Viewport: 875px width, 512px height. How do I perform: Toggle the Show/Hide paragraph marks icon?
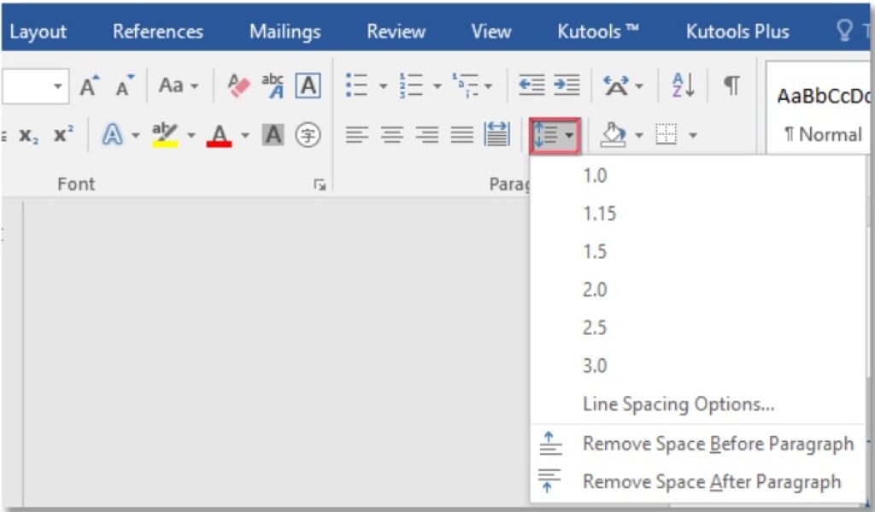point(731,85)
